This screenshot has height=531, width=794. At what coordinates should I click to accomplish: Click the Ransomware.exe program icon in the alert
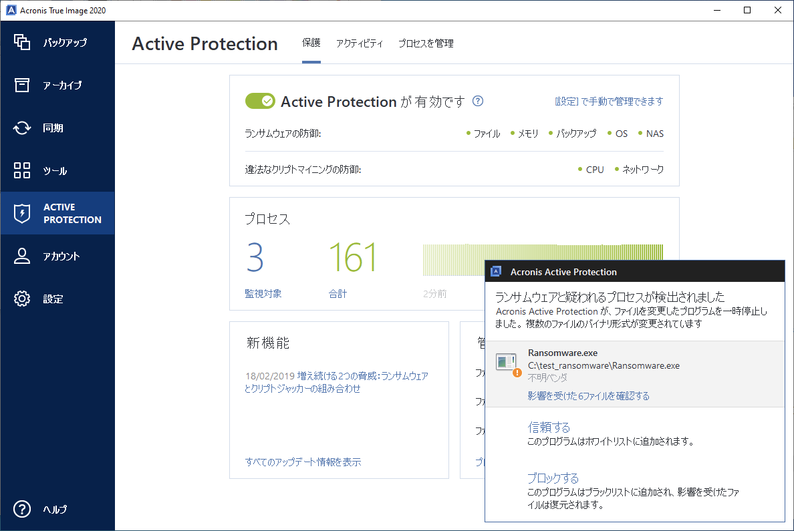pos(507,363)
